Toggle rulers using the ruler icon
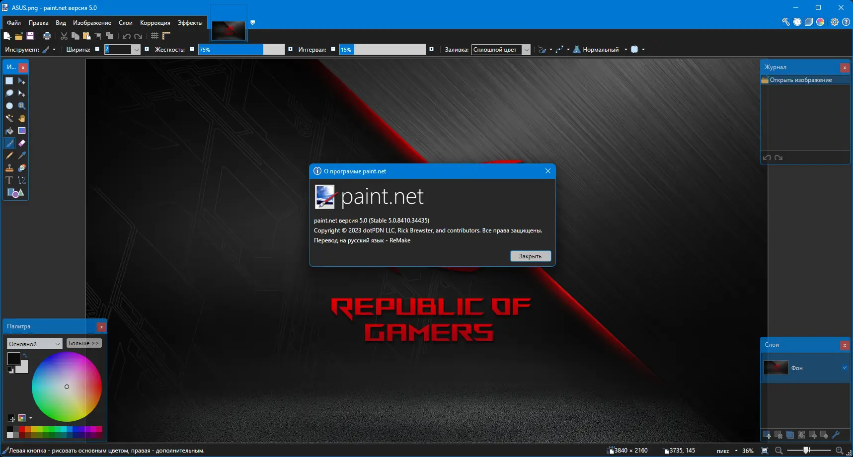The height and width of the screenshot is (457, 853). [166, 35]
